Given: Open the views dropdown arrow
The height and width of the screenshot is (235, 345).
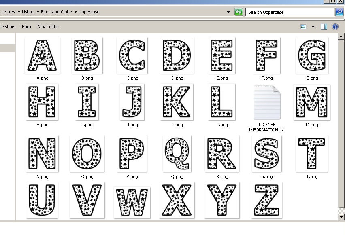Looking at the screenshot, I should pos(313,26).
